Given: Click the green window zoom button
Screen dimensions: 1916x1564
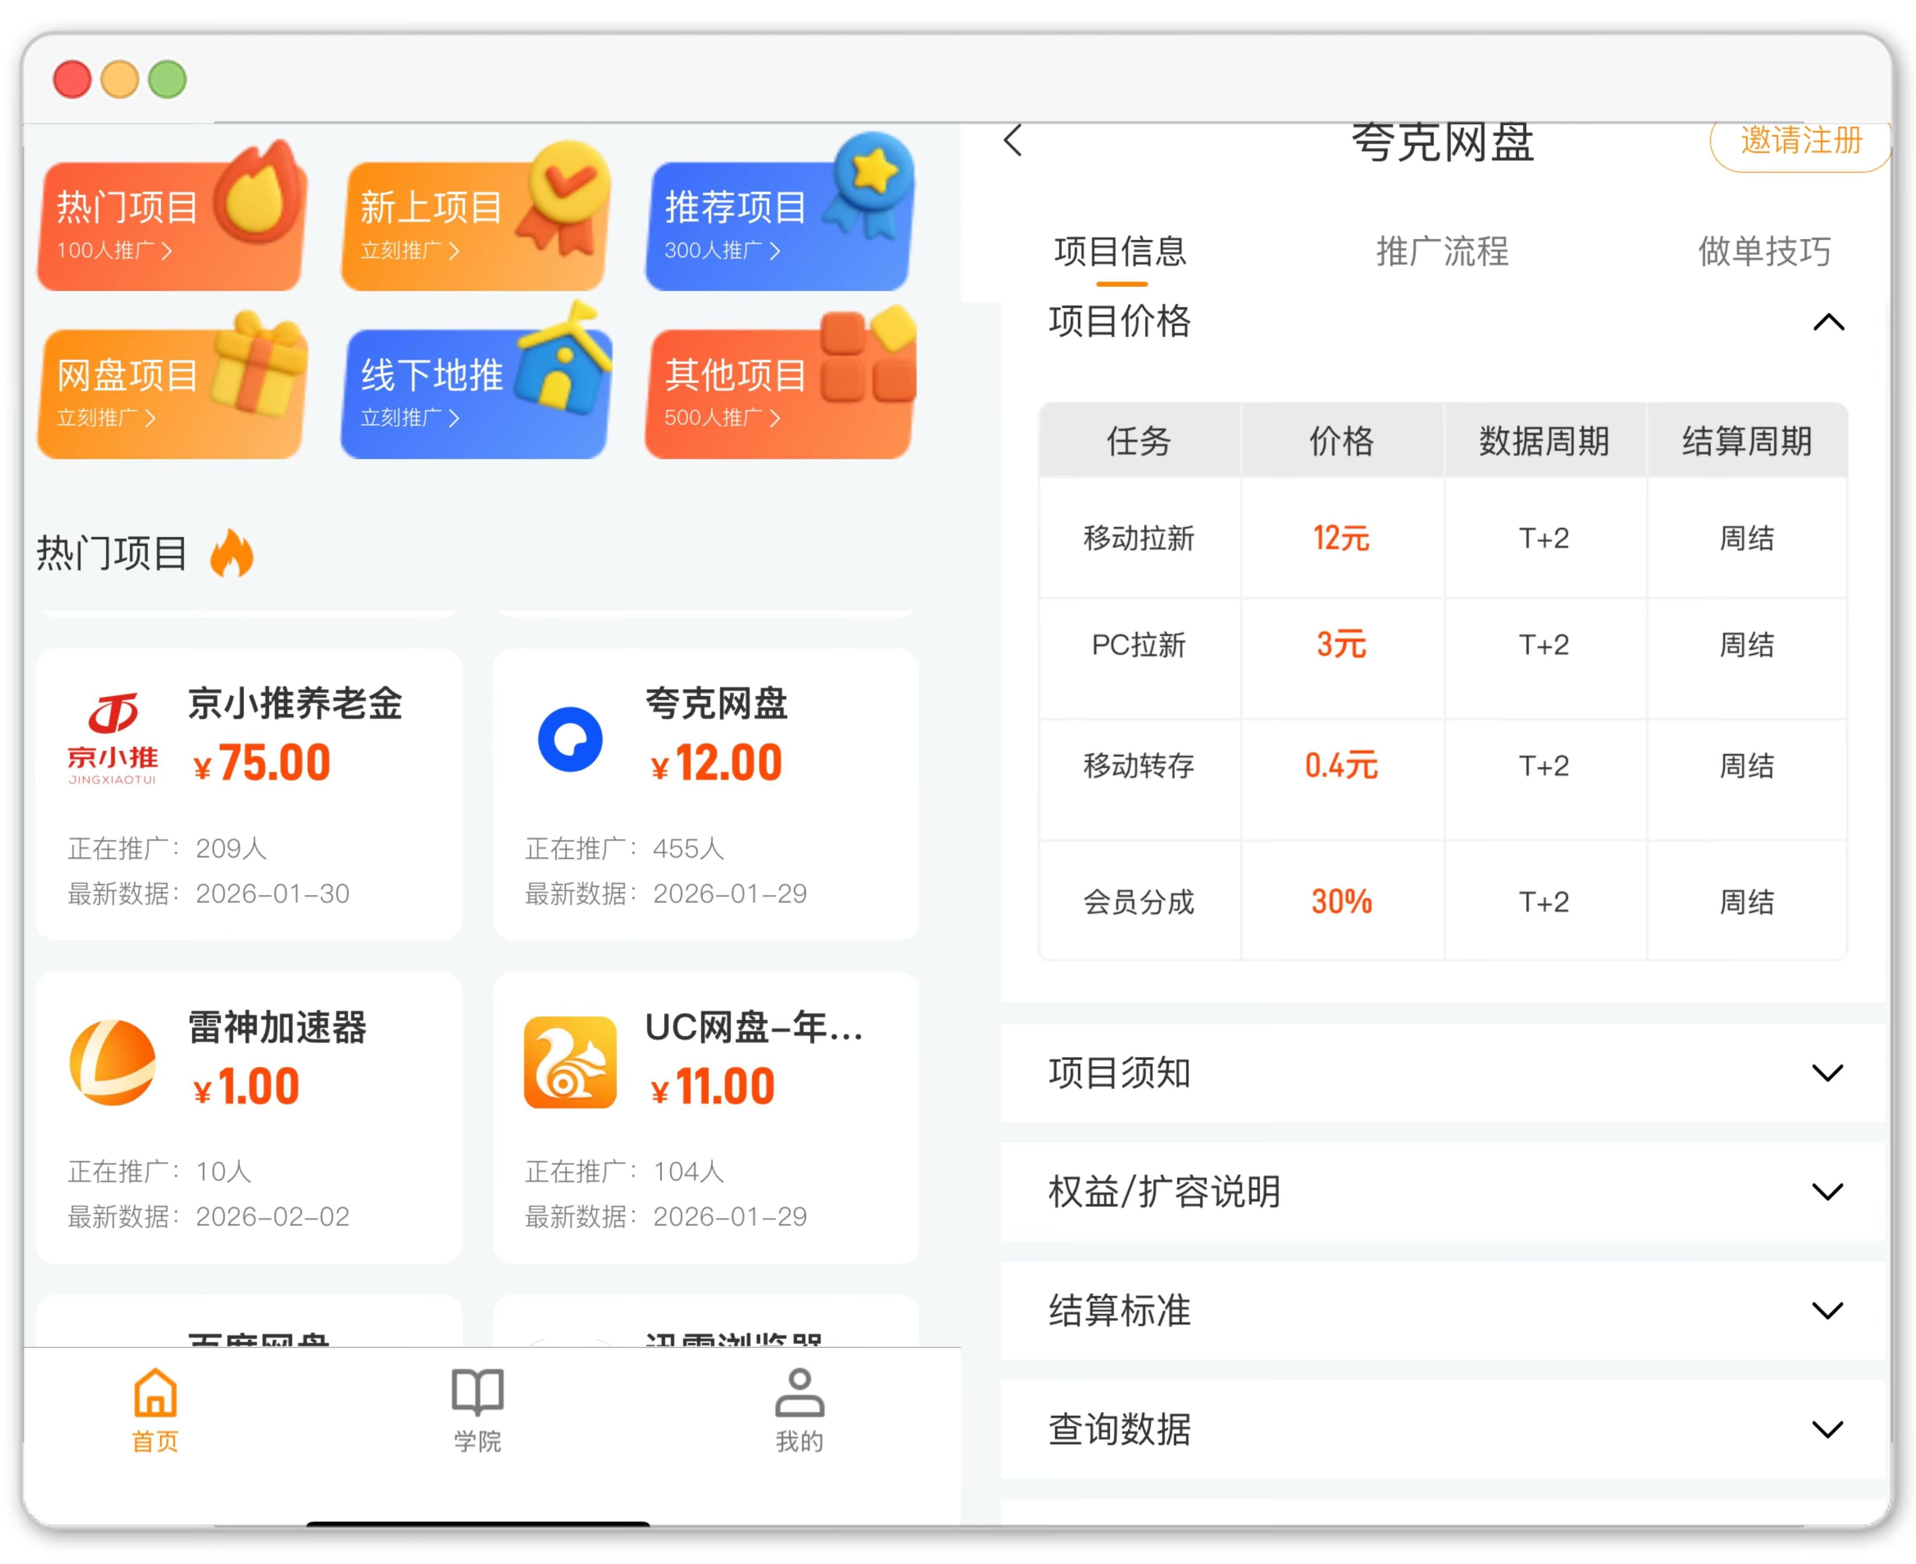Looking at the screenshot, I should pyautogui.click(x=167, y=79).
